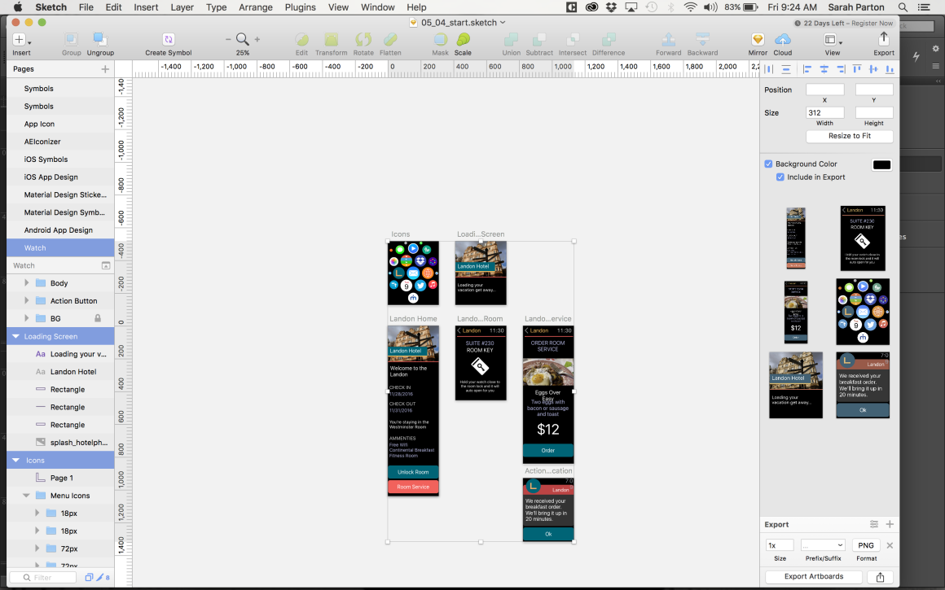Click the Resize to Fit button
The width and height of the screenshot is (945, 590).
click(x=849, y=136)
